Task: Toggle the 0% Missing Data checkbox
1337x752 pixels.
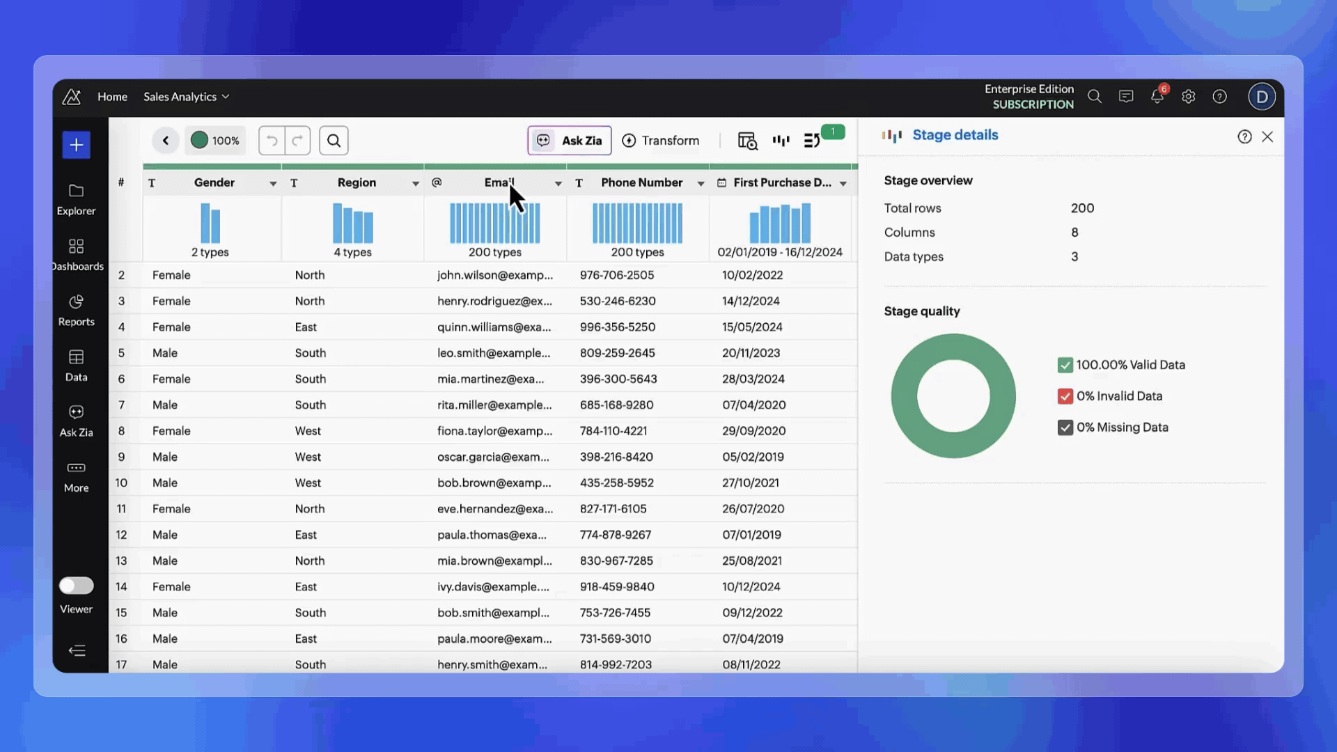Action: click(1065, 428)
